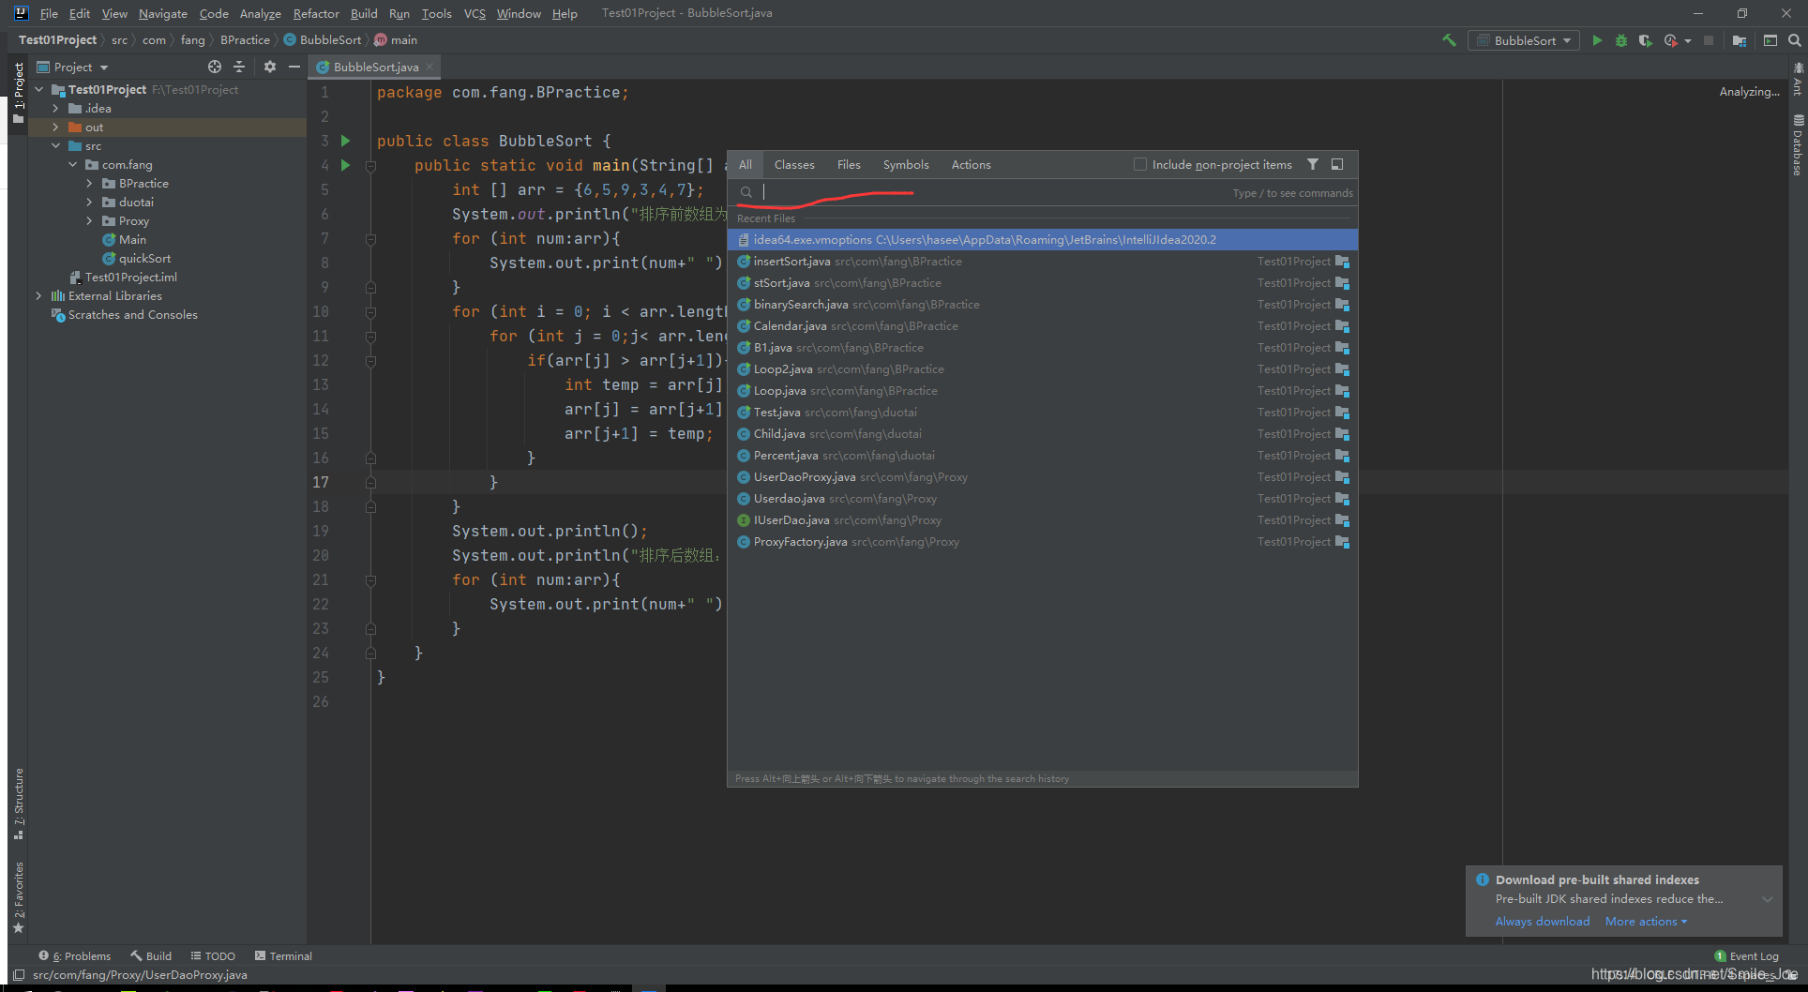Open results in Find tool window icon

(x=1337, y=164)
